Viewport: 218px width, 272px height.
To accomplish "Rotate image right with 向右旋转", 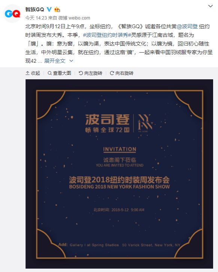I will pos(122,73).
